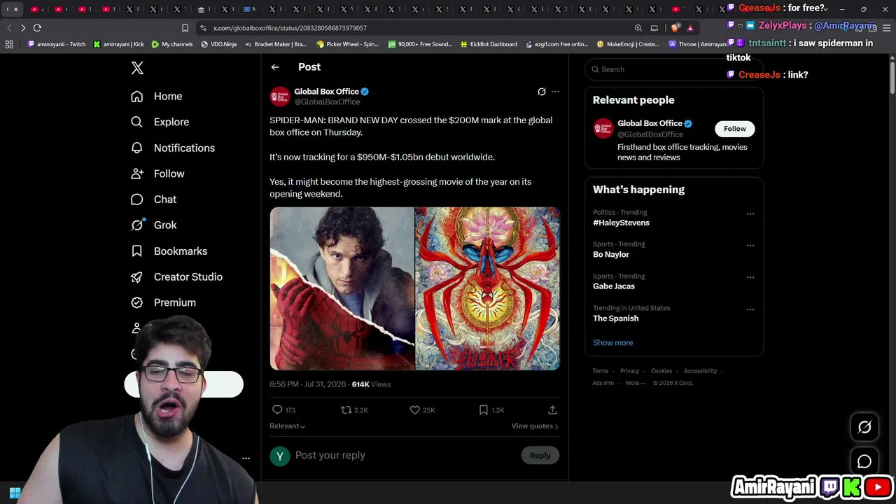The width and height of the screenshot is (896, 504).
Task: Open Creator Studio
Action: pyautogui.click(x=177, y=277)
